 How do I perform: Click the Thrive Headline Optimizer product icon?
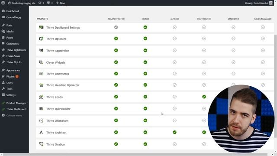41,85
